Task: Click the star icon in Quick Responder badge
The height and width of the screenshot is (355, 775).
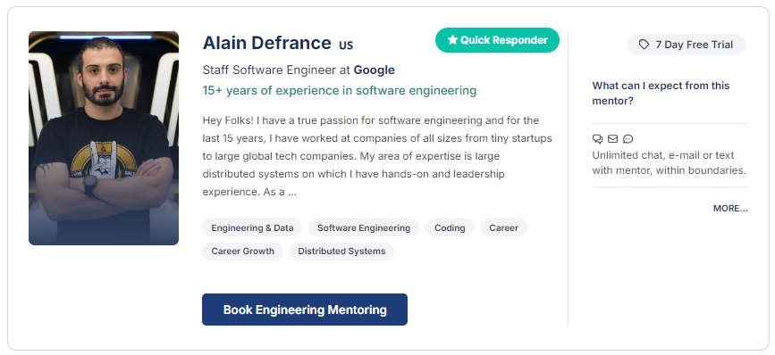Action: [452, 40]
